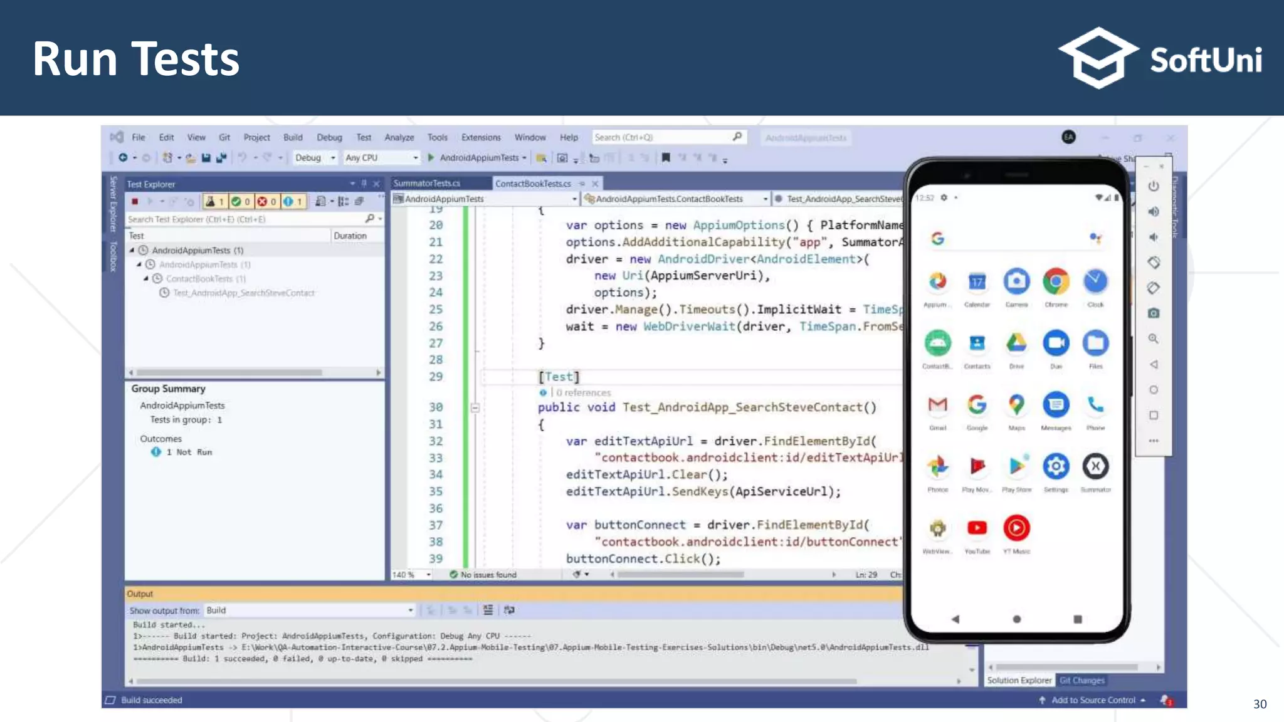Take emulator screenshot with camera icon

(1154, 313)
